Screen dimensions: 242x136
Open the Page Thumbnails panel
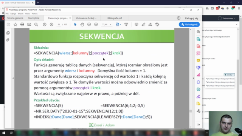point(8,33)
